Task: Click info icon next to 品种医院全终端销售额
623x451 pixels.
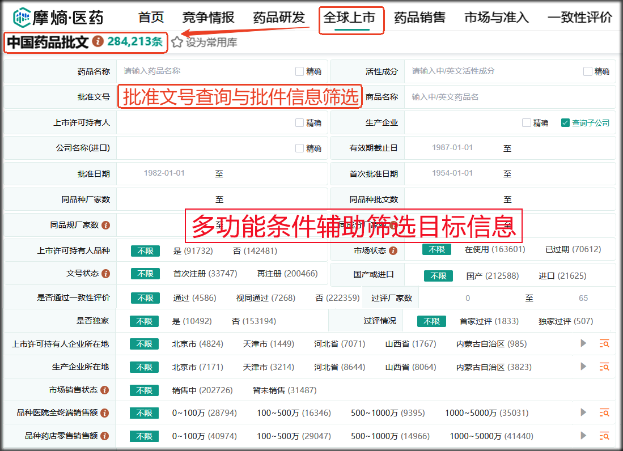Action: (x=104, y=413)
